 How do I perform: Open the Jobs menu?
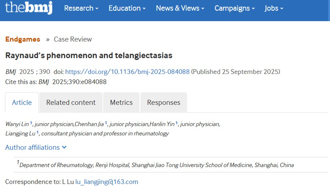coord(274,8)
